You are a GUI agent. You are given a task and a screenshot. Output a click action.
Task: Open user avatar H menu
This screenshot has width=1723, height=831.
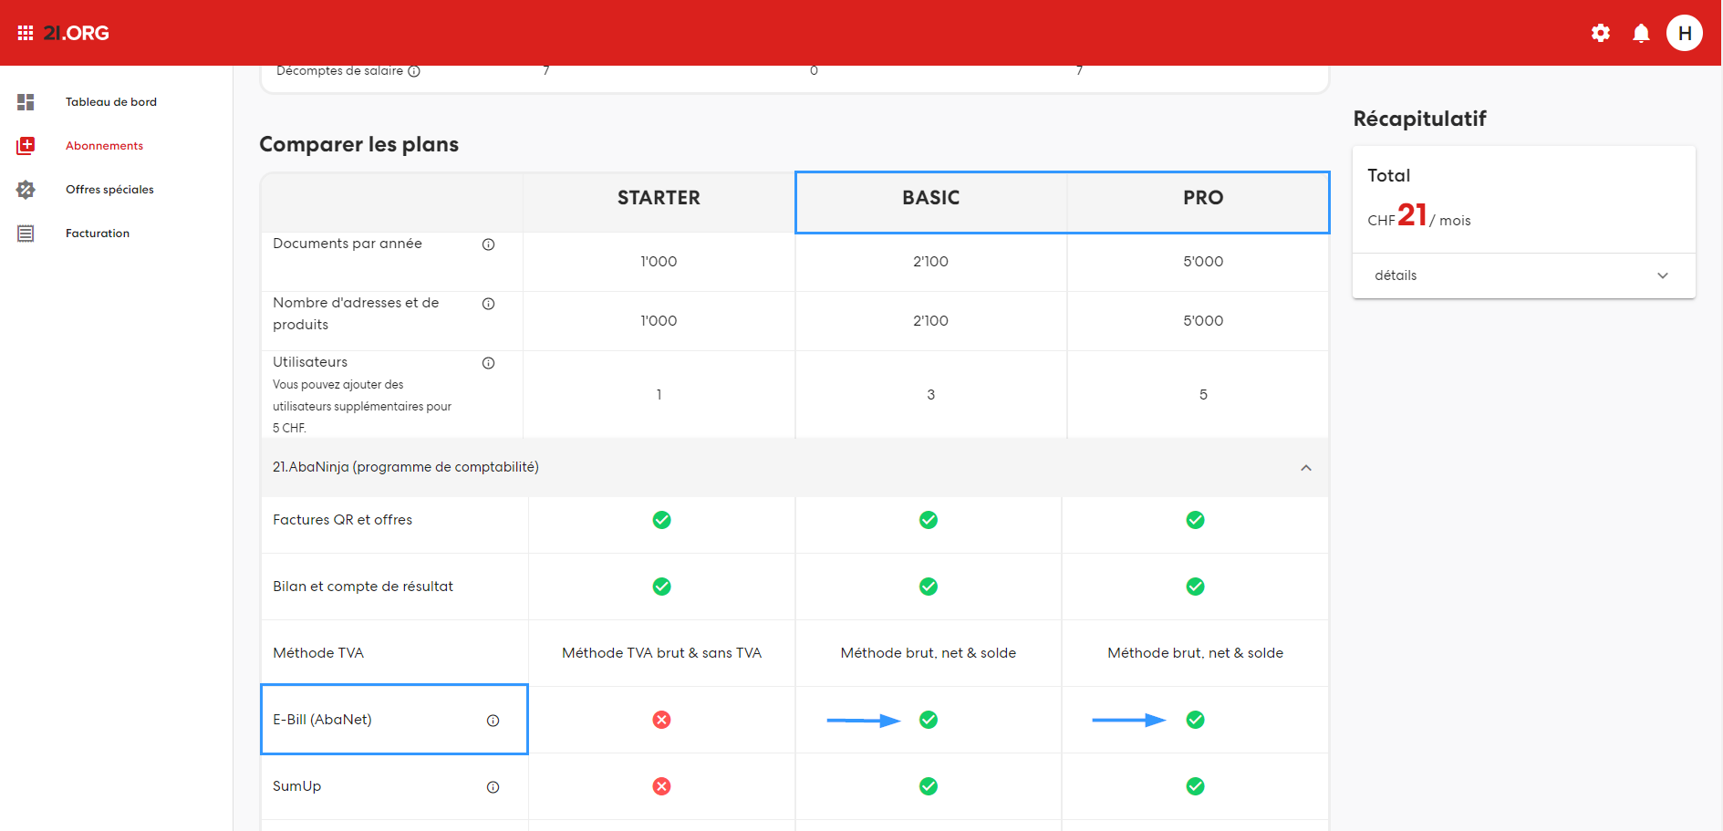[x=1685, y=33]
